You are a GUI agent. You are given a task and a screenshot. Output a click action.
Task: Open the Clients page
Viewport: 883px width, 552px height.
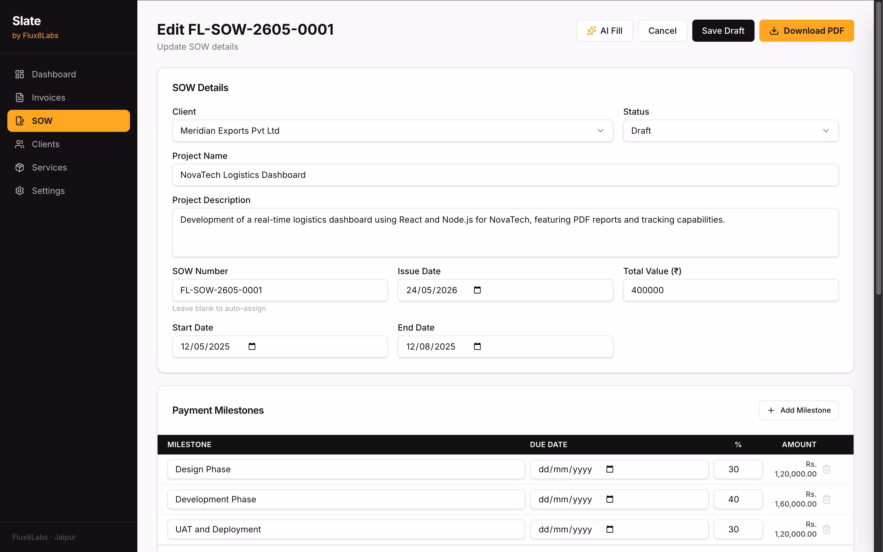69,144
